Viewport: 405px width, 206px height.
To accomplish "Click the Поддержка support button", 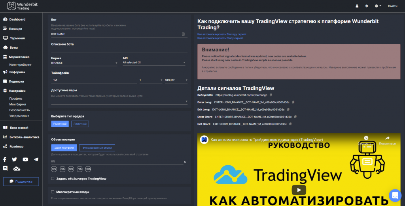I will click(x=21, y=181).
